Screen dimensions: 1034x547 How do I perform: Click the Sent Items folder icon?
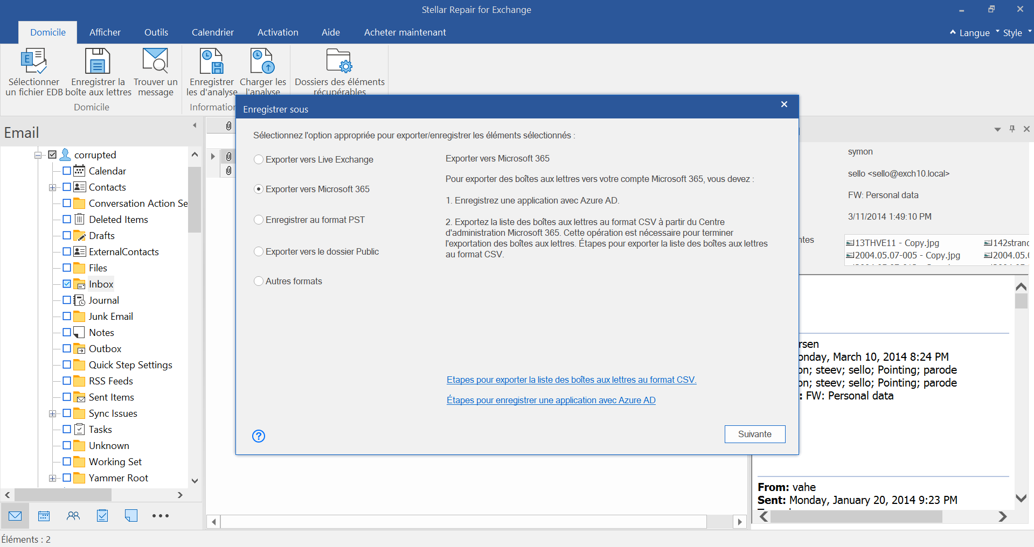79,397
